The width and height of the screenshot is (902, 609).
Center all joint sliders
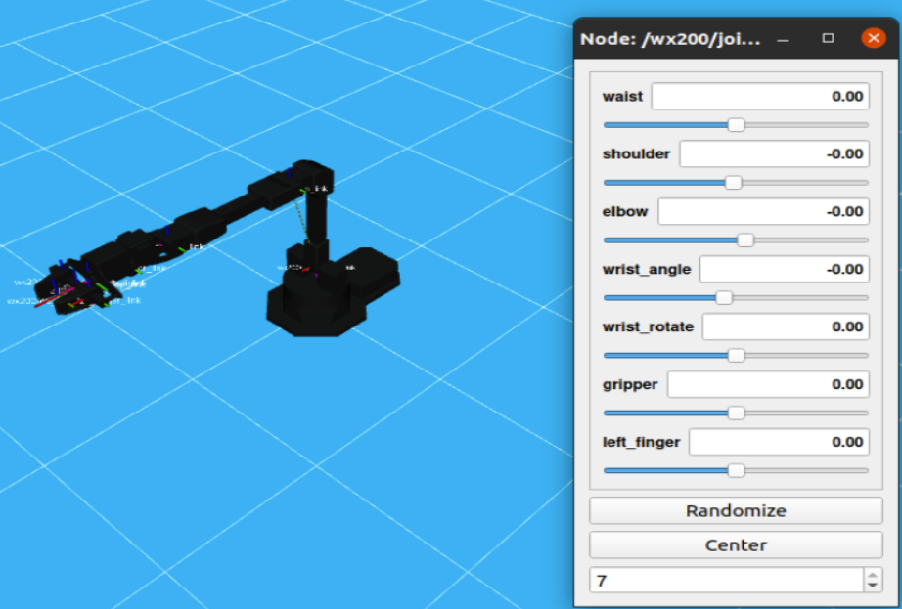pyautogui.click(x=736, y=545)
